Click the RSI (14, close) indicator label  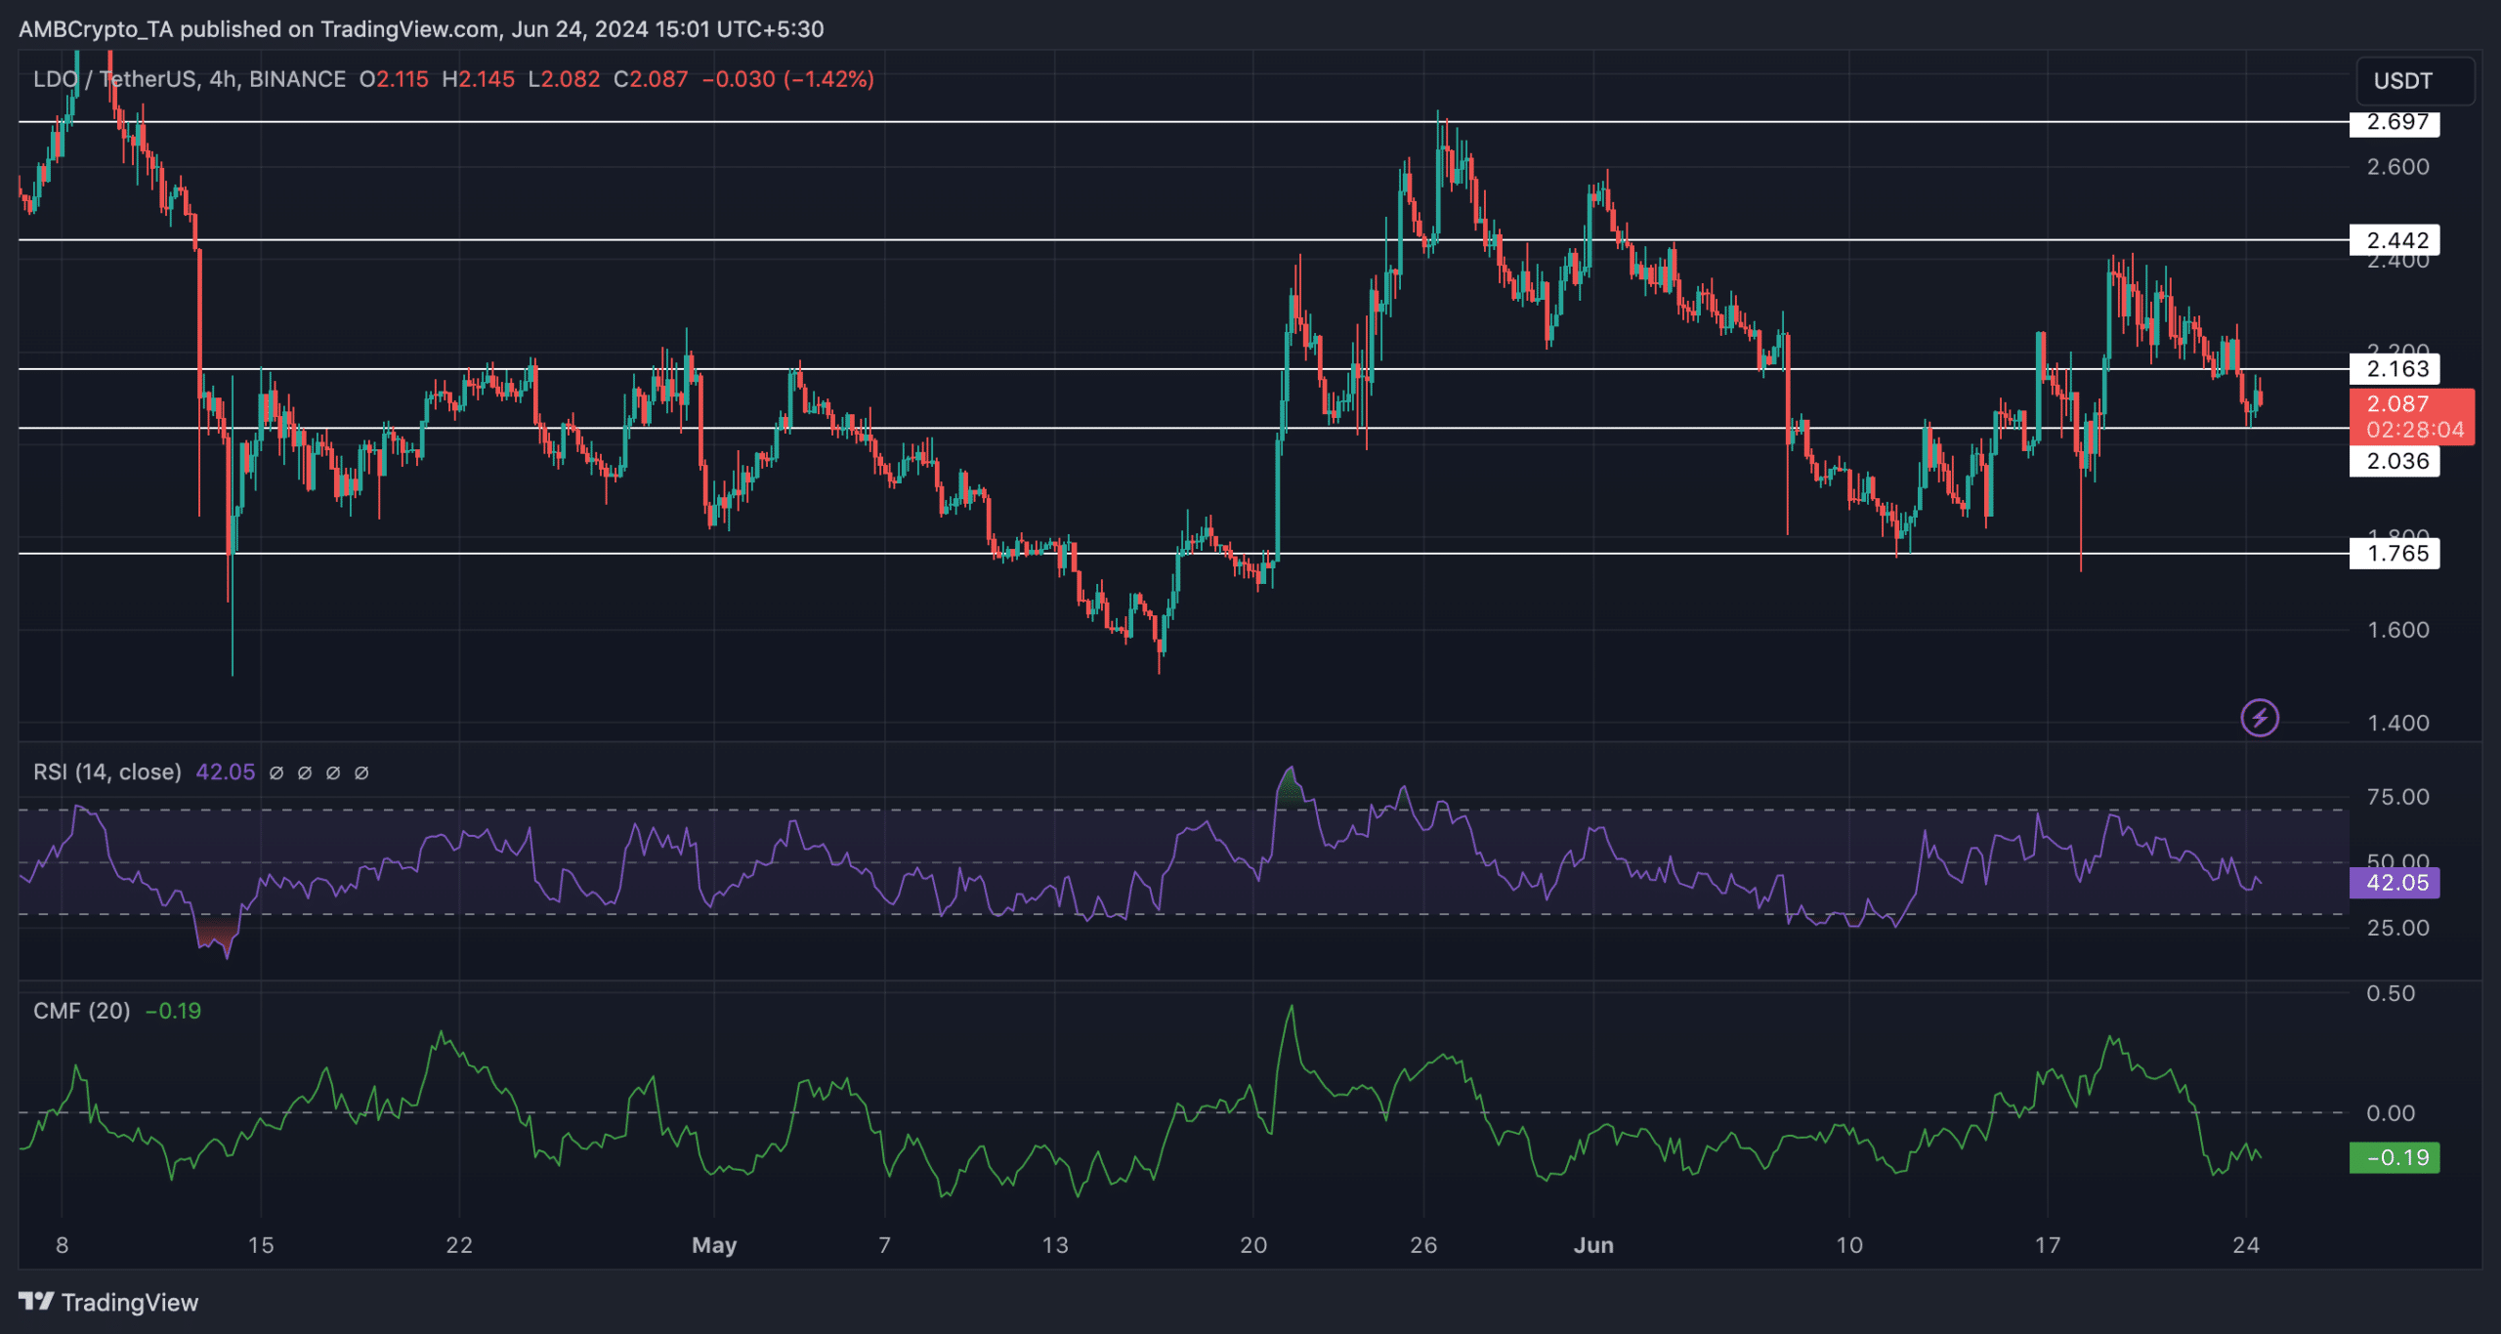(x=107, y=772)
